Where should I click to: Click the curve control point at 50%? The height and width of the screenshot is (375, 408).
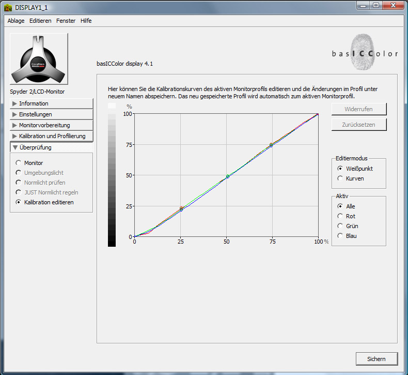point(228,176)
